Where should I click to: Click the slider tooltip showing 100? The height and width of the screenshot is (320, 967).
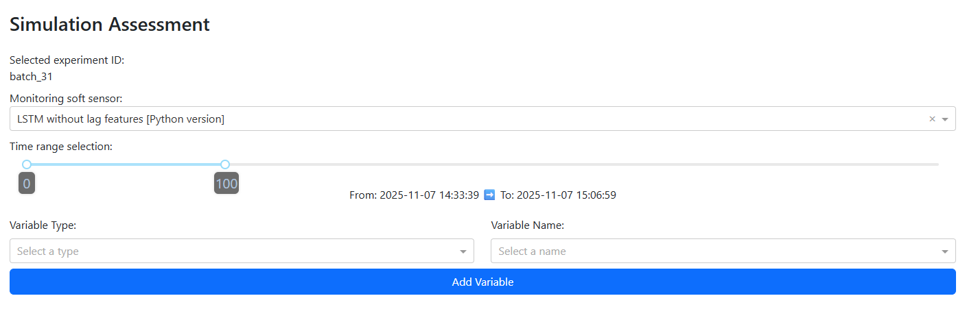(x=226, y=184)
